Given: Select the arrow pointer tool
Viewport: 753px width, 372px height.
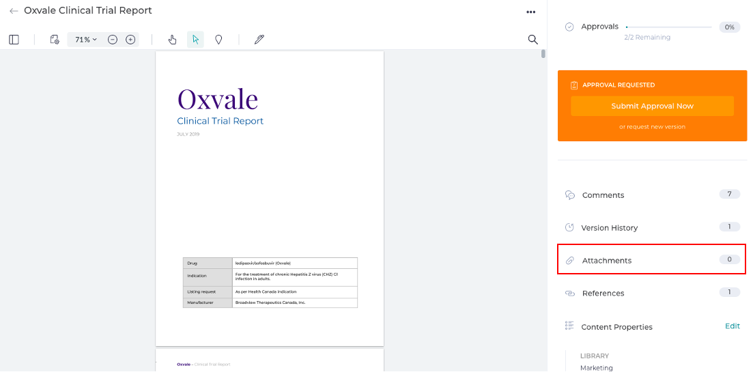Looking at the screenshot, I should (195, 40).
